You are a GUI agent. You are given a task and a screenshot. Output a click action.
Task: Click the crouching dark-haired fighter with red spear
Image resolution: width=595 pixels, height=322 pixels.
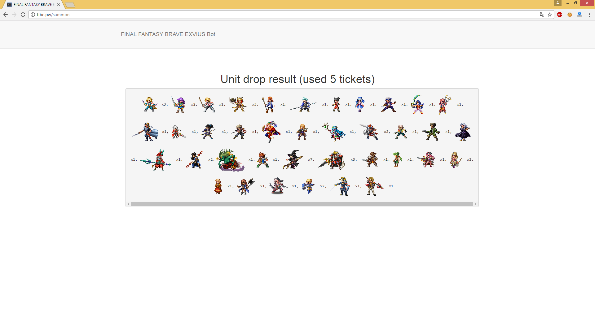click(195, 160)
